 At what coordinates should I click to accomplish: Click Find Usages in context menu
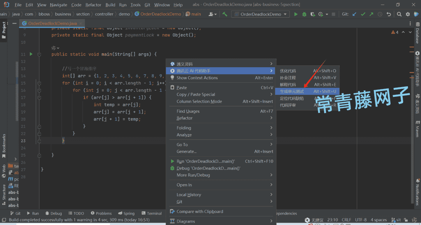(221, 111)
